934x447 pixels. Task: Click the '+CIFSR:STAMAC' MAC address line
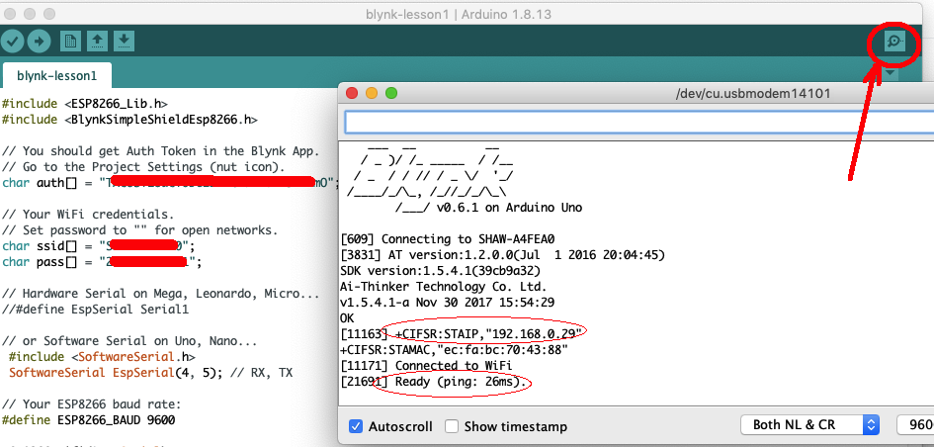454,349
